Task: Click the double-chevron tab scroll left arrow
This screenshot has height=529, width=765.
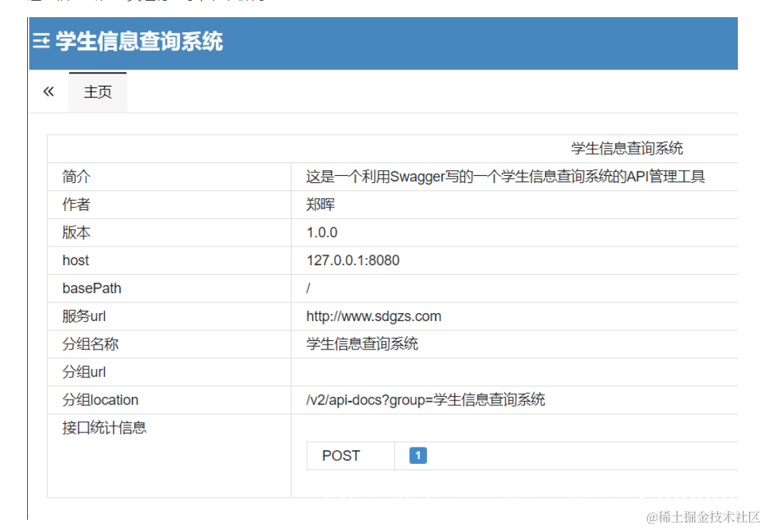Action: 49,92
